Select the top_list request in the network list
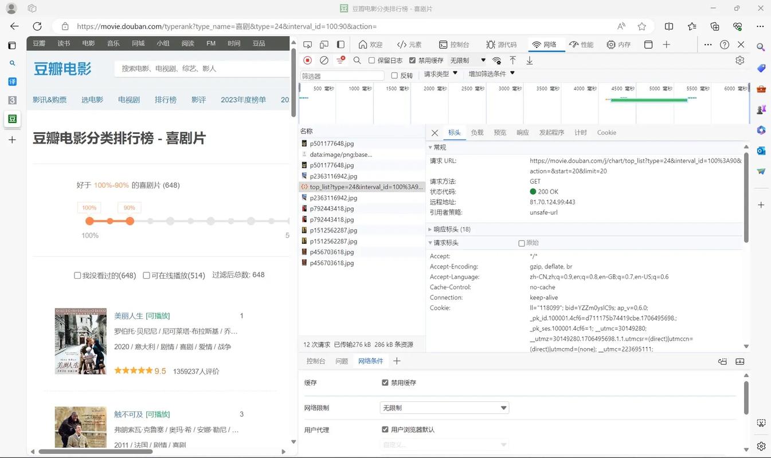 361,187
